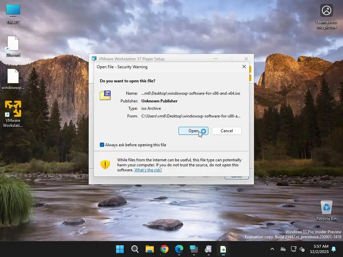Select the windowsxp iso file on desktop
Viewport: 343px width, 257px height.
point(13,79)
